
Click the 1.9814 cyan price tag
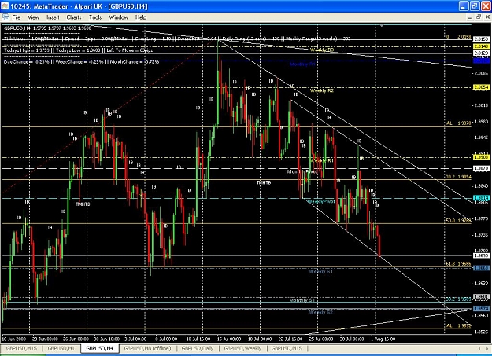coord(481,198)
